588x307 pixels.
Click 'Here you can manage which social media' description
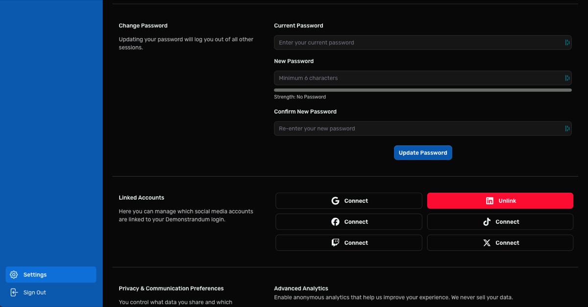pyautogui.click(x=186, y=215)
